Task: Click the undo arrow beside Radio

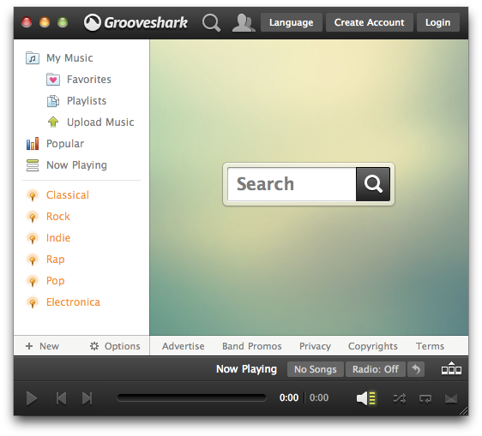Action: tap(416, 369)
